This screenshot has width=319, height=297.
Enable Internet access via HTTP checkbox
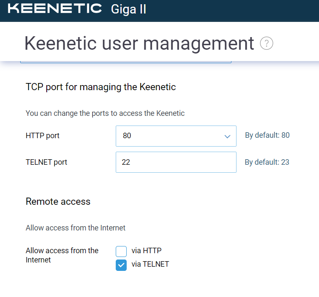coord(121,252)
